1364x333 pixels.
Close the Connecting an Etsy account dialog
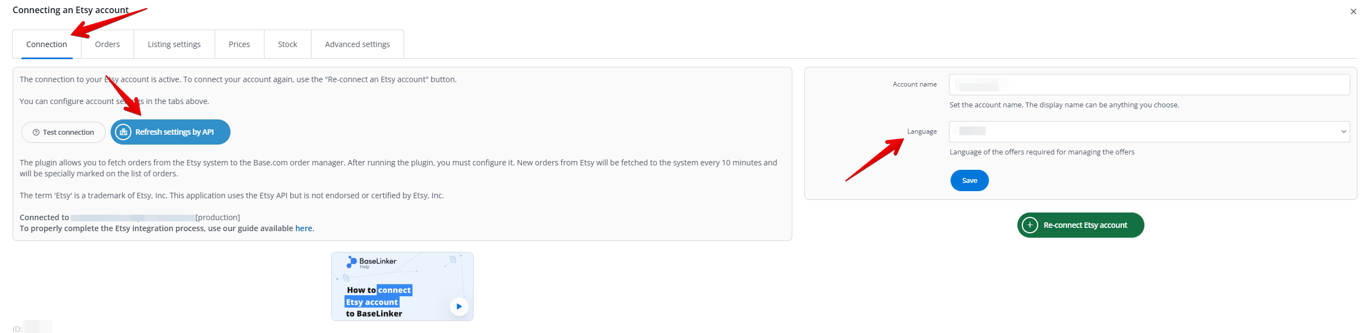click(x=1353, y=12)
